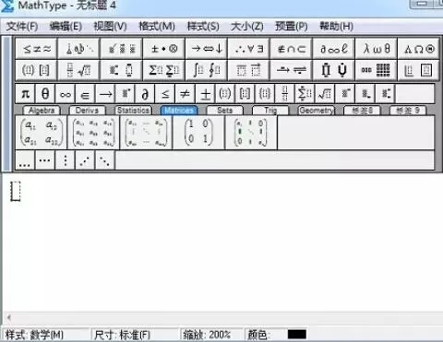Insert the plus-minus symbol from small bar
The height and width of the screenshot is (342, 443).
point(205,93)
